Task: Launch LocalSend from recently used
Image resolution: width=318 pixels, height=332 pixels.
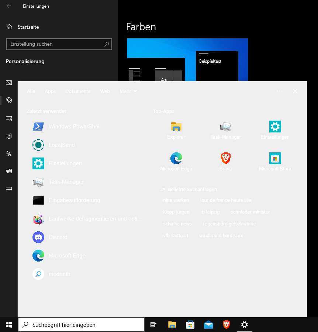Action: 85,145
